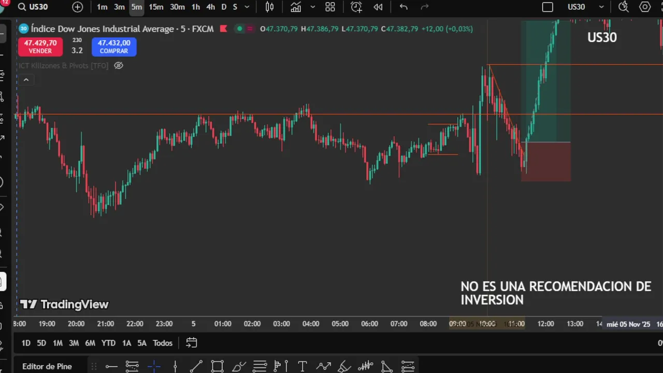Open the layout setup square icon
Viewport: 663px width, 373px height.
547,7
